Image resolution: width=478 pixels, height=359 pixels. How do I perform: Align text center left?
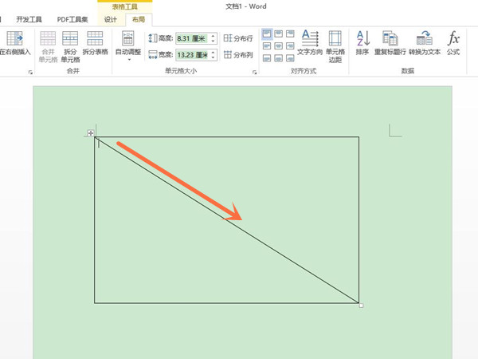pos(267,45)
